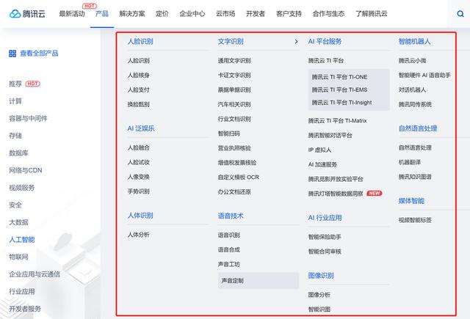
Task: Open the 自定义模板 OCR link
Action: (x=239, y=177)
